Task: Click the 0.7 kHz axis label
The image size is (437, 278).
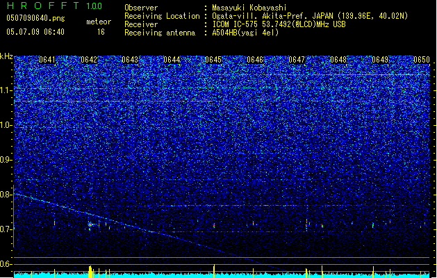Action: (6, 229)
